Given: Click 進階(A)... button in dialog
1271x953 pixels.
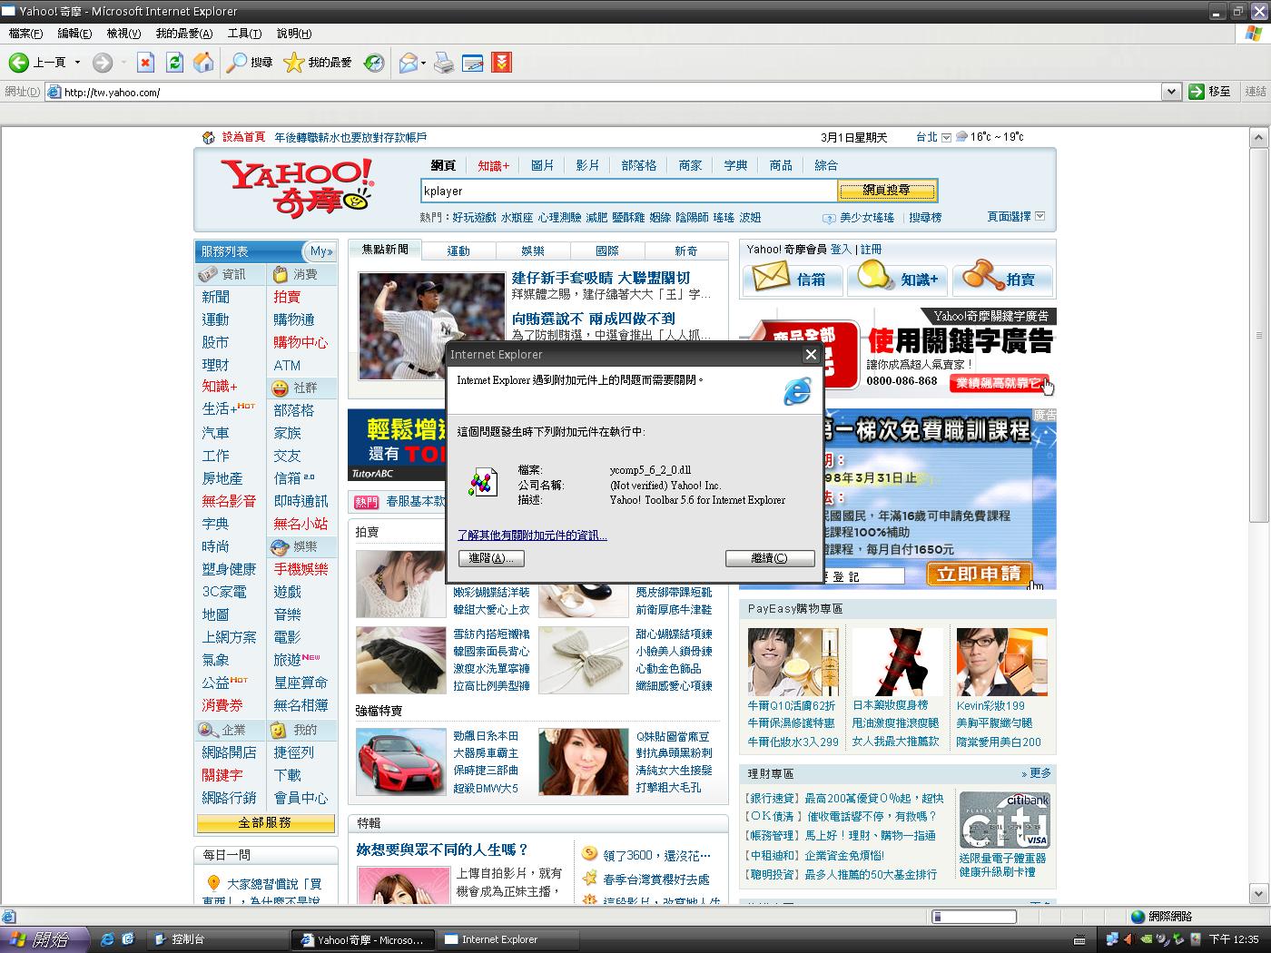Looking at the screenshot, I should click(x=491, y=558).
